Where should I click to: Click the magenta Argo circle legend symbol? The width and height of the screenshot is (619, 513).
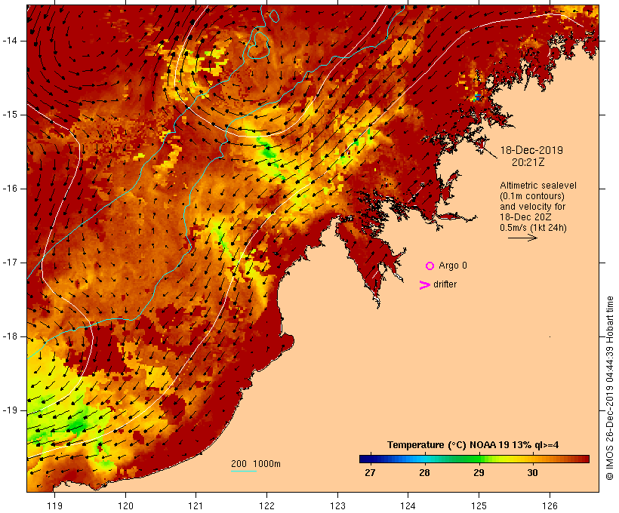coord(430,266)
